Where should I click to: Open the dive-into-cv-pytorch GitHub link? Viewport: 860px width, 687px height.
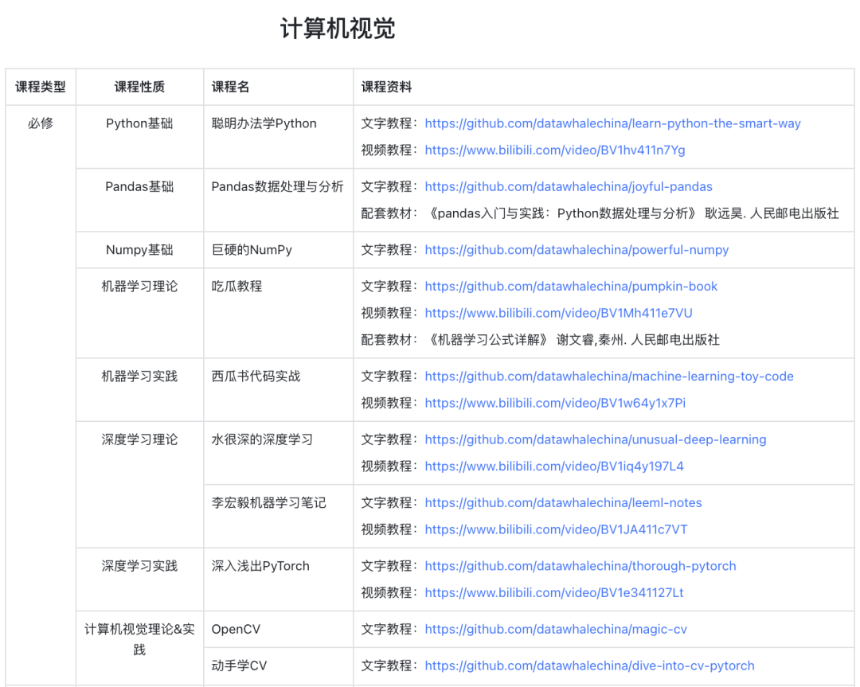590,666
